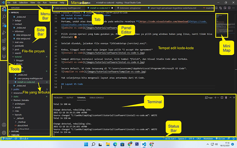Open the editor's more actions ellipsis
Screen dimensions: 237x148
click(x=234, y=8)
